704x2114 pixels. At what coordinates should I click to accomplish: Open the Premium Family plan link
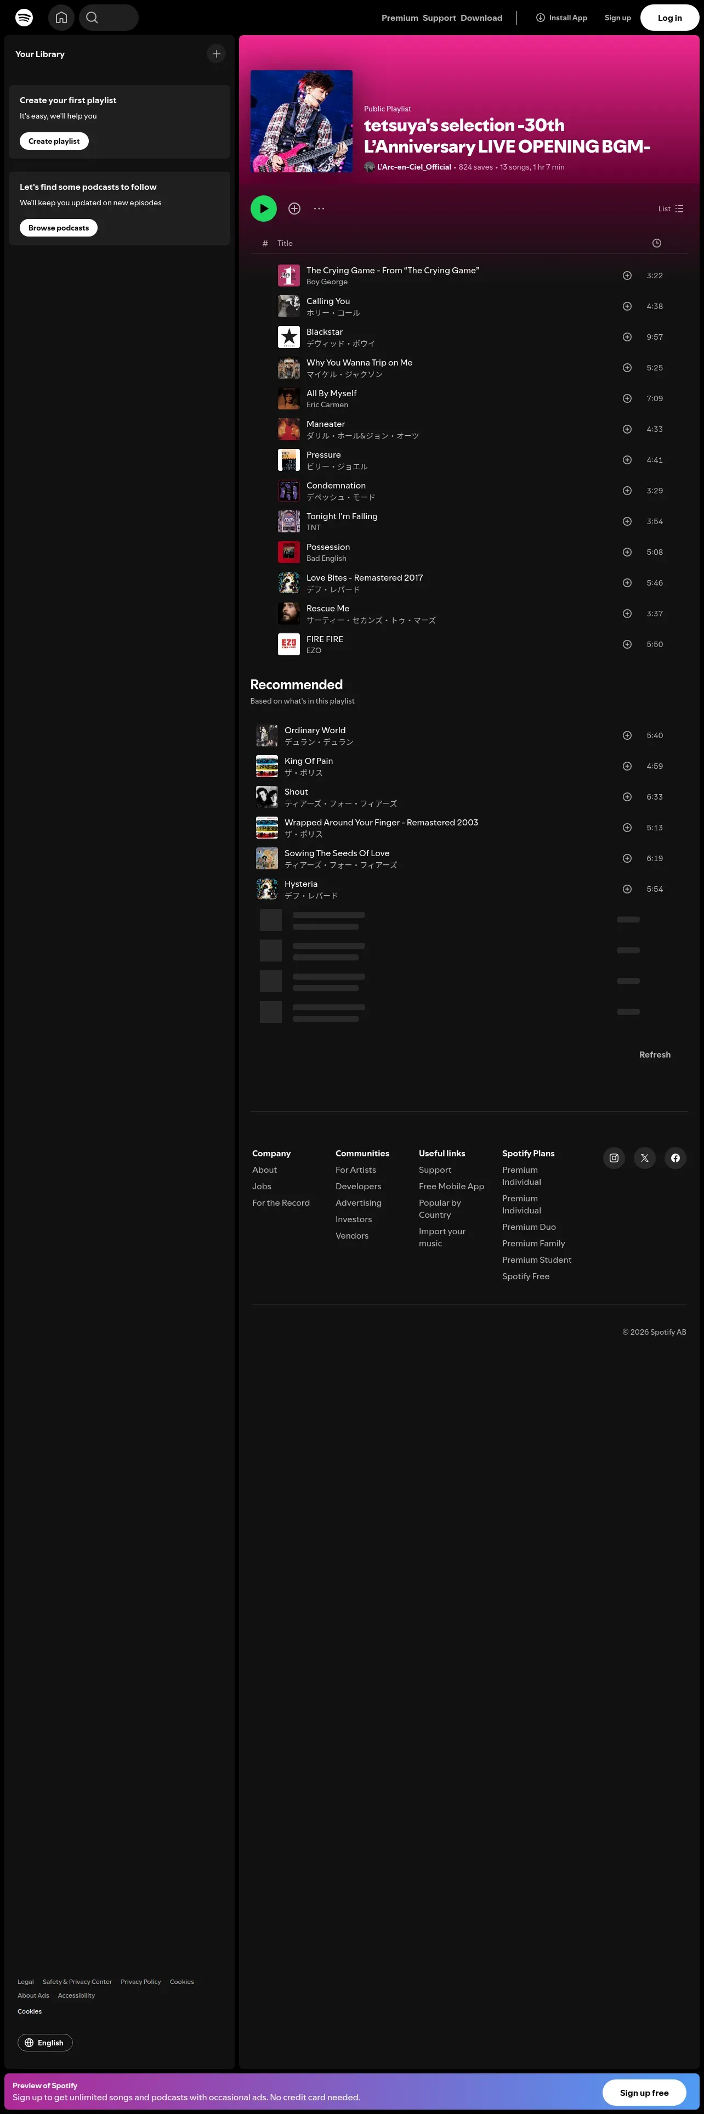point(533,1243)
